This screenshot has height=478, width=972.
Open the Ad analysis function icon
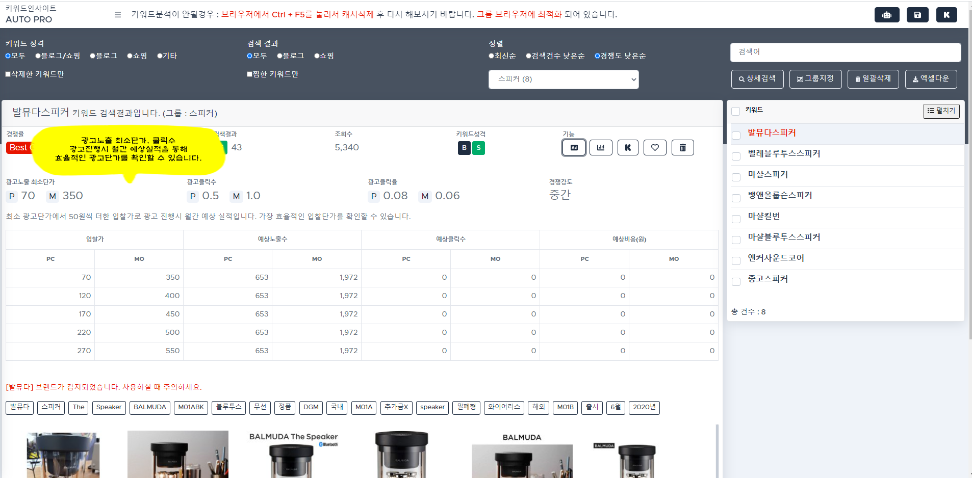[574, 148]
